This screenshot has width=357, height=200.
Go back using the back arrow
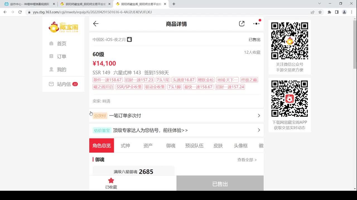click(96, 24)
